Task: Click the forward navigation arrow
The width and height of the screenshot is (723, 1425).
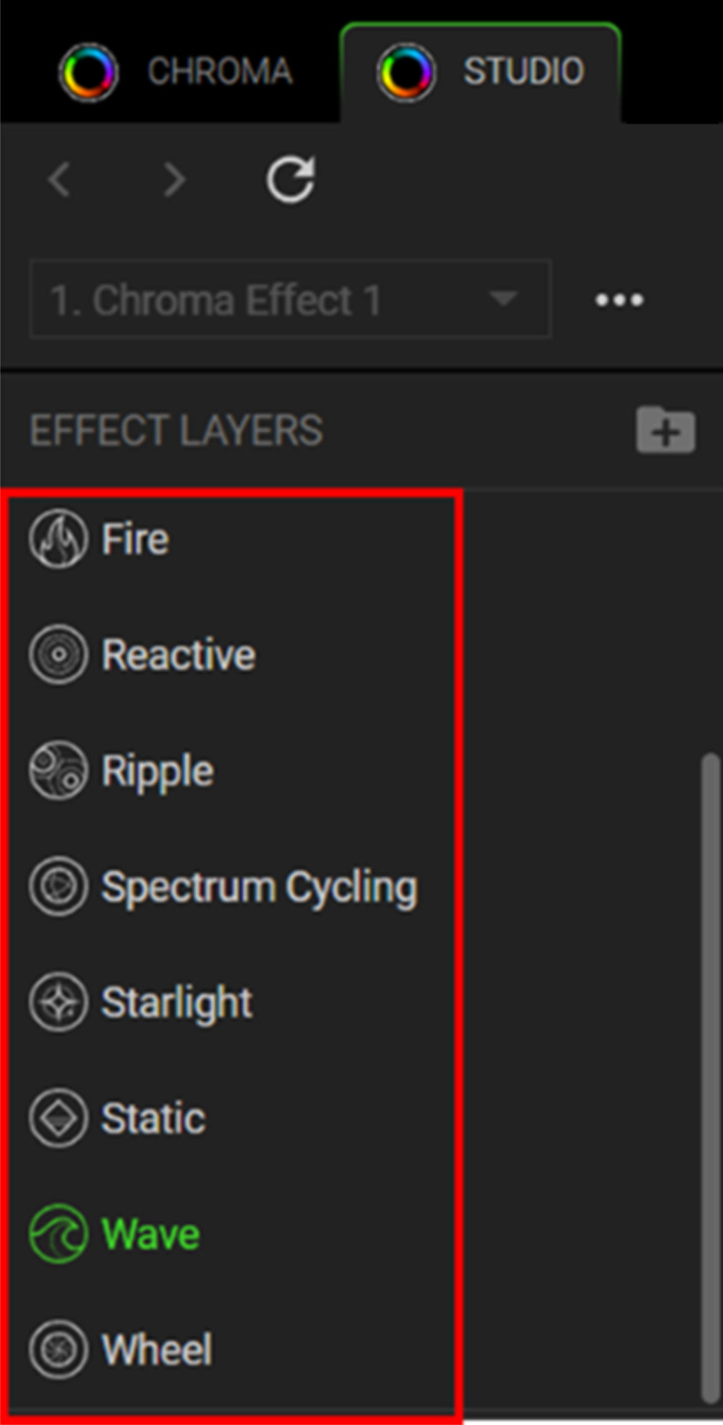Action: pos(174,179)
